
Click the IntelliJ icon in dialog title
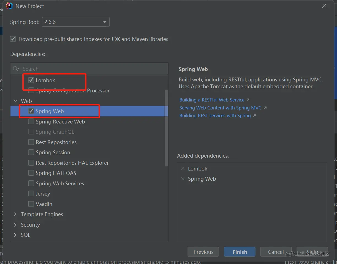point(9,6)
